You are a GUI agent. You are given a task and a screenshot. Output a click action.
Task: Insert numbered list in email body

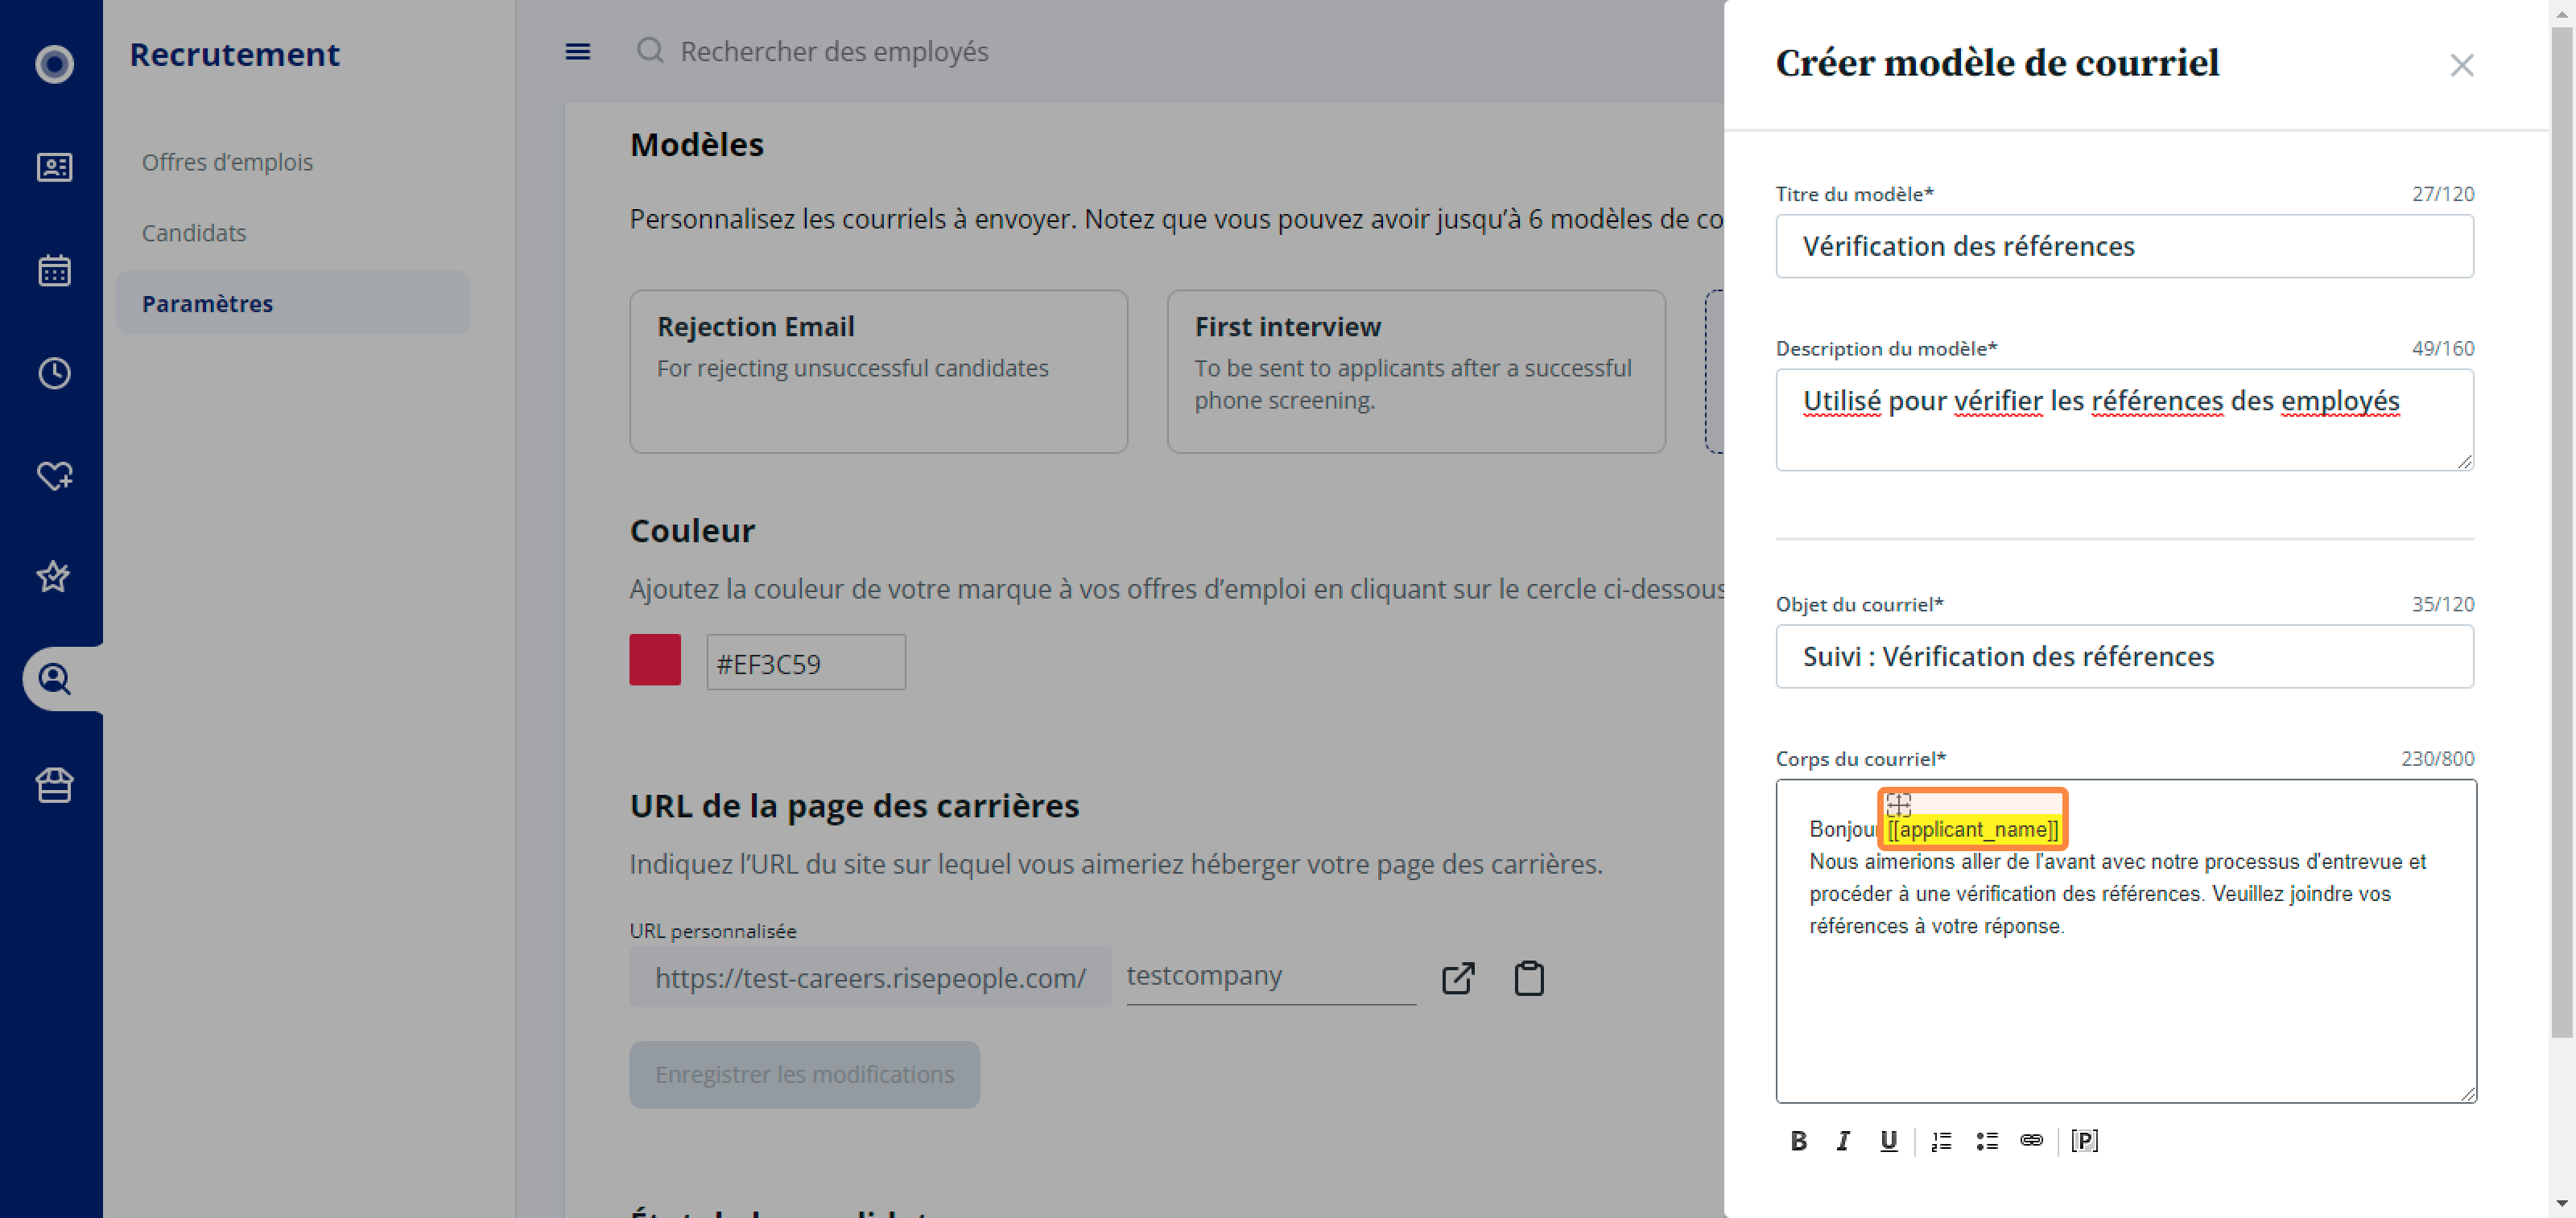click(x=1942, y=1141)
